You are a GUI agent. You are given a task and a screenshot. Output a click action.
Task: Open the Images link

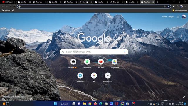point(171,17)
